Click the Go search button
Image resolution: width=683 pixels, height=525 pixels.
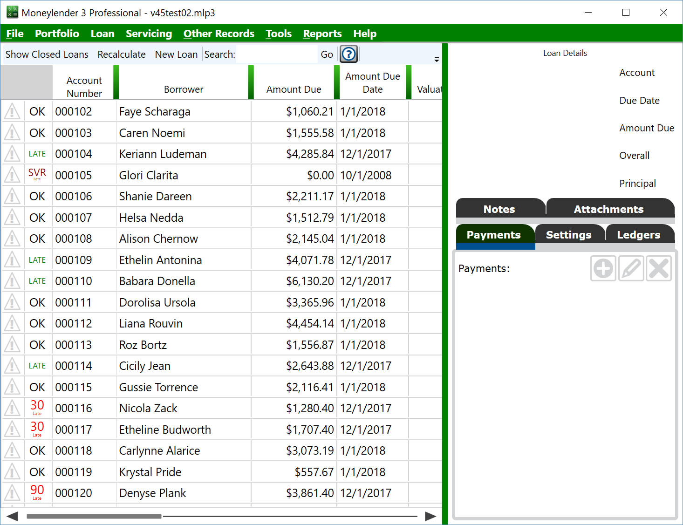click(x=327, y=55)
